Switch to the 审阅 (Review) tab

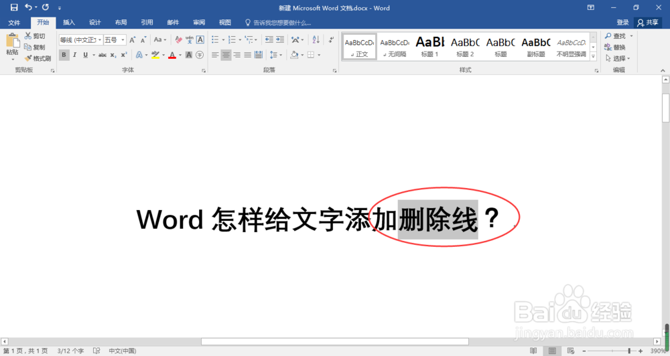click(199, 22)
